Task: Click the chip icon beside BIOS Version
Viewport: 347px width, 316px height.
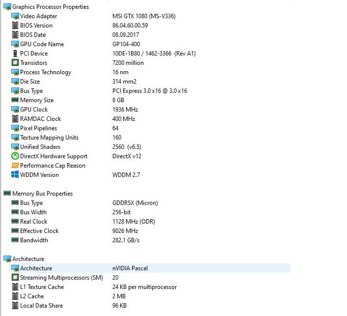Action: [15, 26]
